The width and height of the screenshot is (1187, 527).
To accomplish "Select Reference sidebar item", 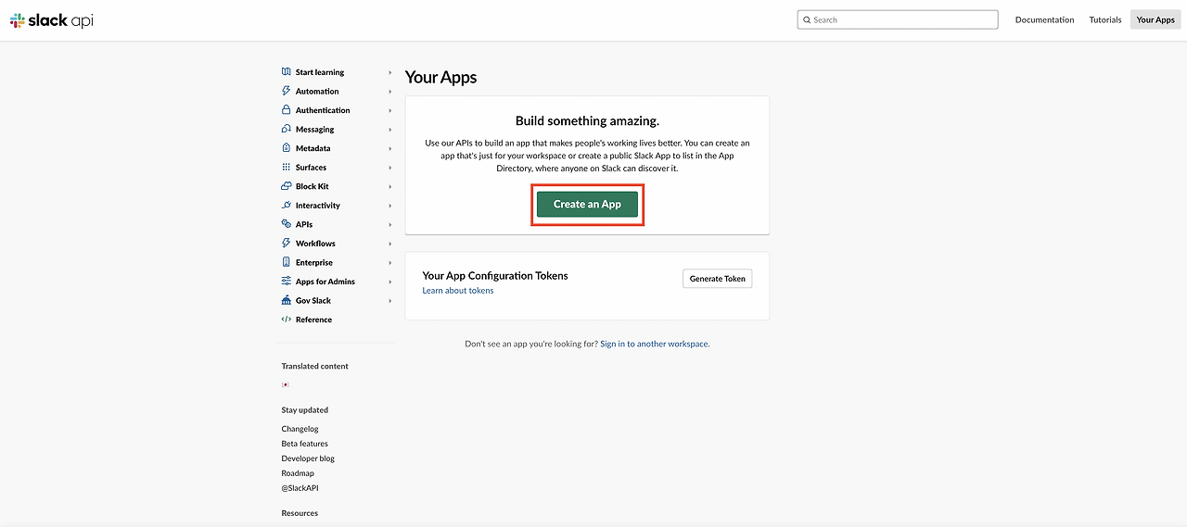I will click(313, 320).
